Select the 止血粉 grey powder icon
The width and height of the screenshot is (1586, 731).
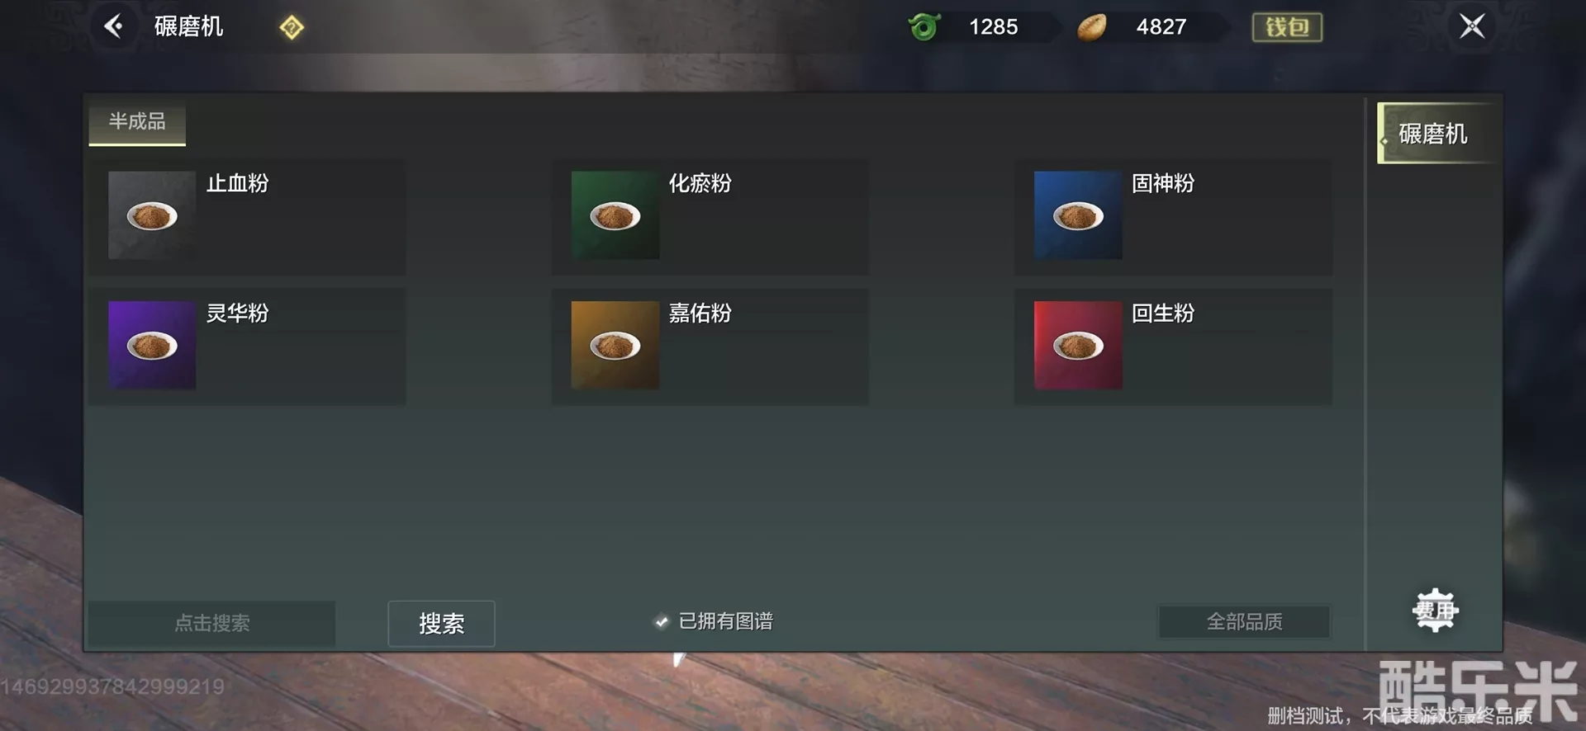click(152, 215)
